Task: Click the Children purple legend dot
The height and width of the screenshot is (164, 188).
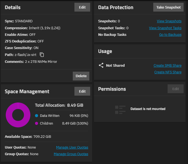Action: coord(37,123)
